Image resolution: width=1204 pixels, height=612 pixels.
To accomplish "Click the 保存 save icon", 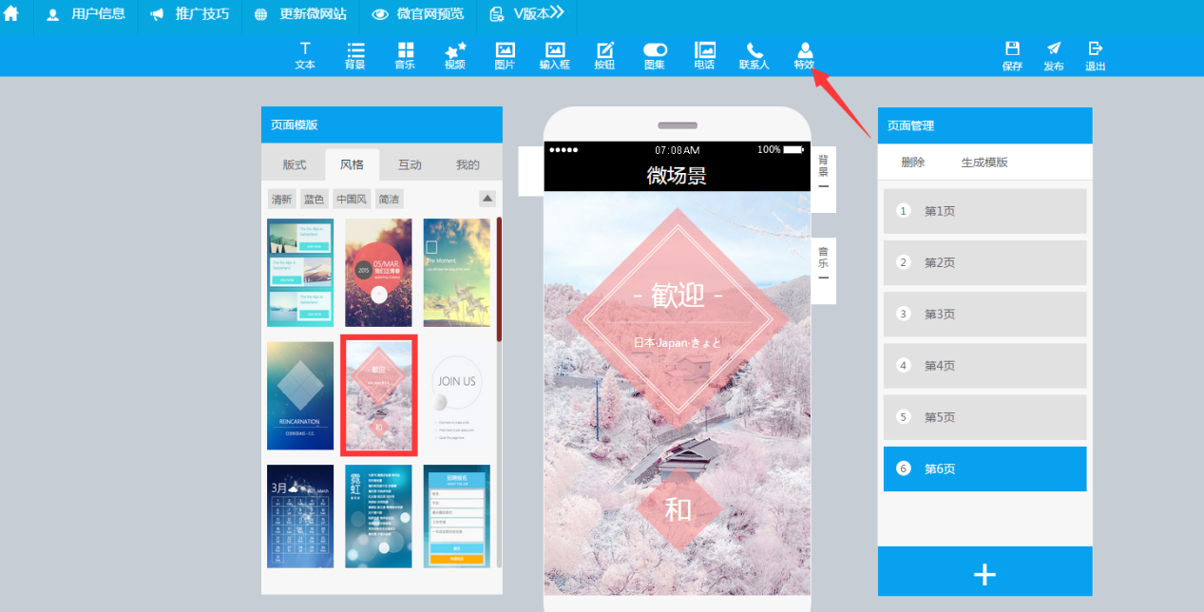I will tap(1012, 55).
